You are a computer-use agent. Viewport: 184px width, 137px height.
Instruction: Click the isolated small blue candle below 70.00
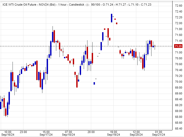point(94,83)
